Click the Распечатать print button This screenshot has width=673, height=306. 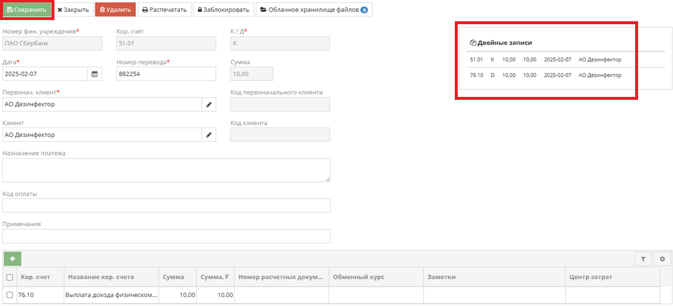click(x=165, y=10)
